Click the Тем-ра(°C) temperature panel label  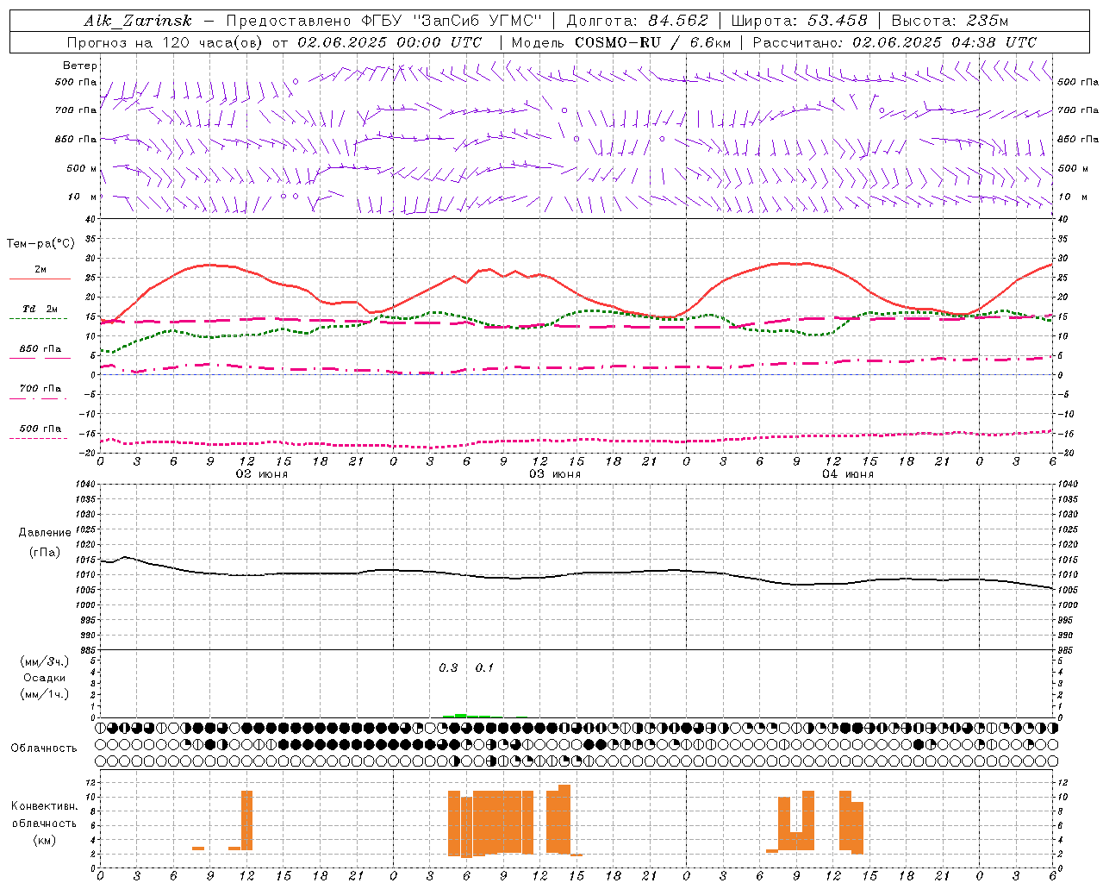[41, 244]
